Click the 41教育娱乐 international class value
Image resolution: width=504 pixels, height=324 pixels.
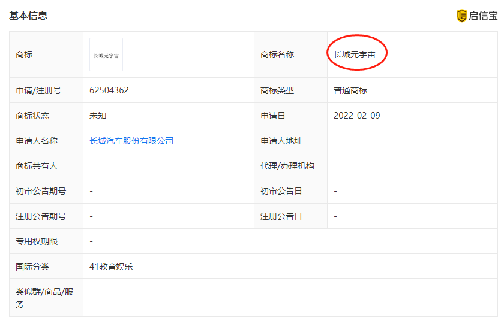(111, 267)
